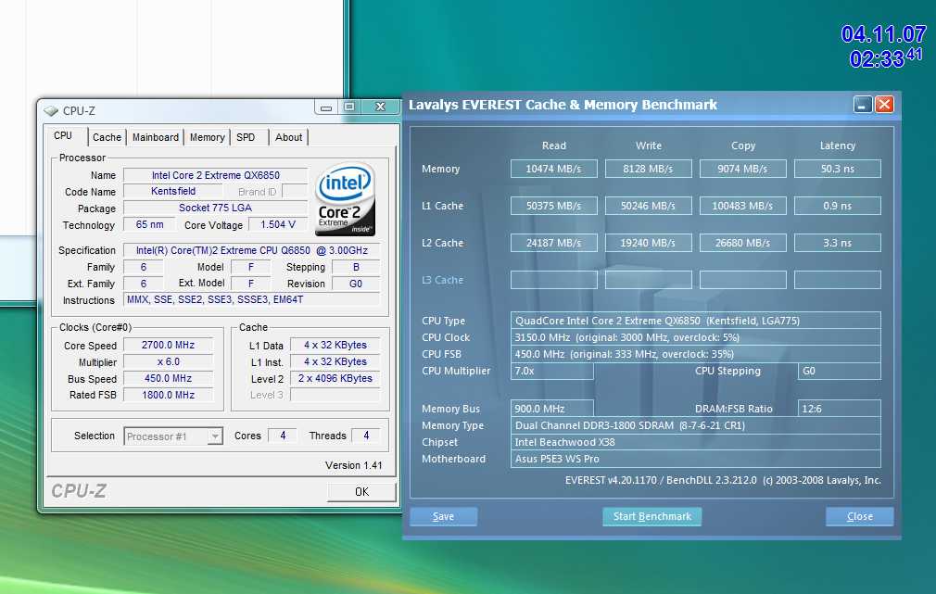Click the L1 Inst. 4 x 32 KBytes value
This screenshot has width=936, height=594.
point(335,361)
